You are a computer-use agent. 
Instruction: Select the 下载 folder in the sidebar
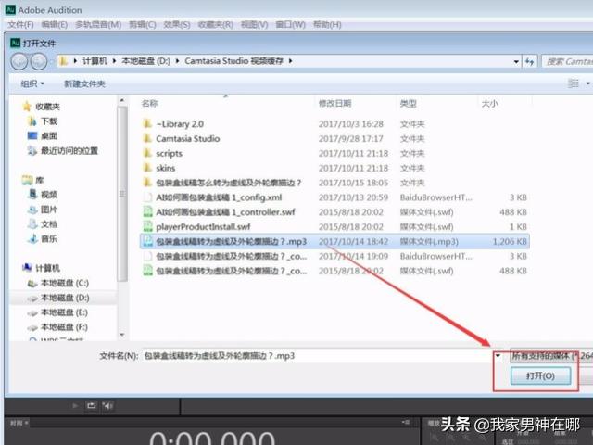pos(48,121)
